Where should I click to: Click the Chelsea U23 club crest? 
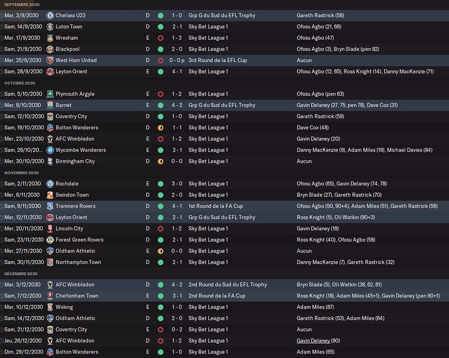[50, 15]
